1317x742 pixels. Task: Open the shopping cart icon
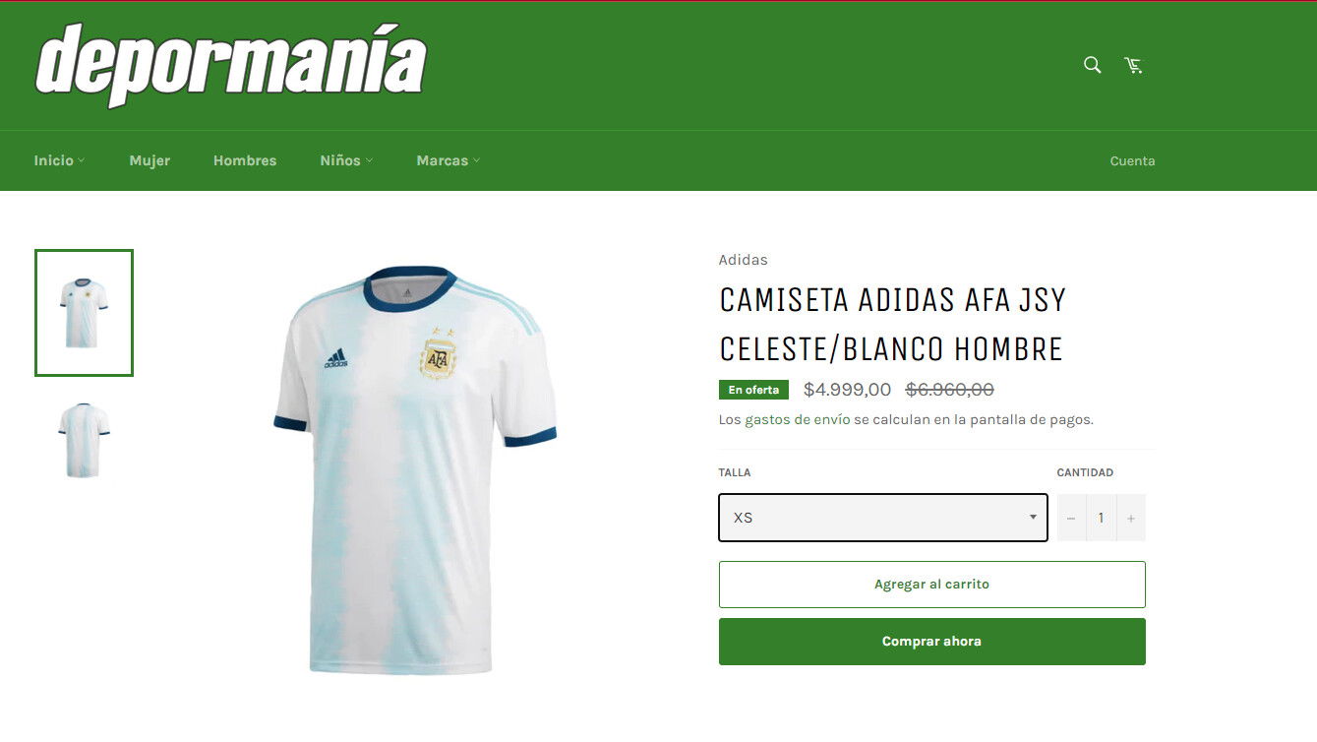1134,65
